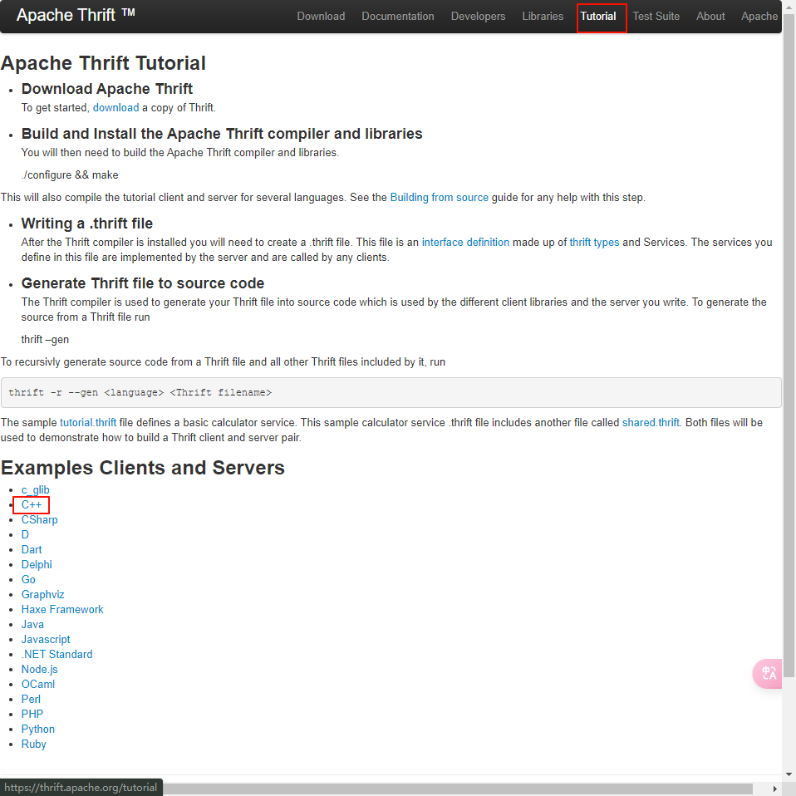
Task: Click the Download Apache Thrift heading
Action: click(x=106, y=89)
